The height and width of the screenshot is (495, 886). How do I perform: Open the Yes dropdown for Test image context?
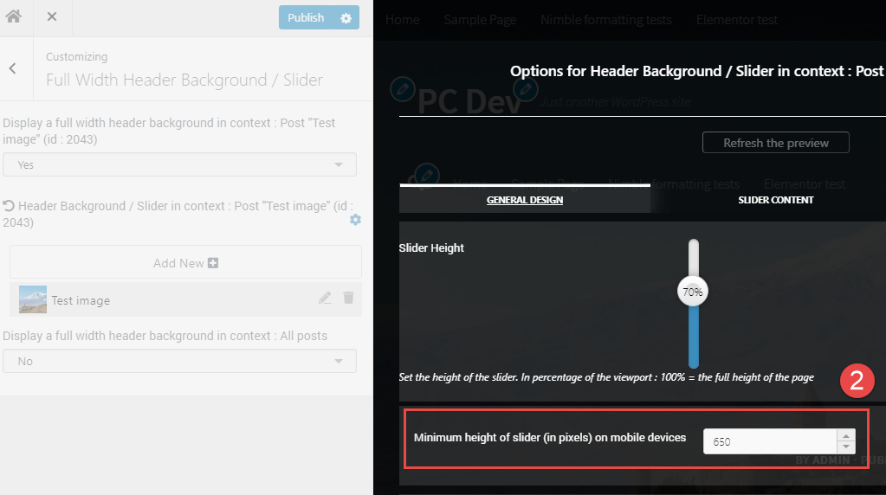(179, 164)
